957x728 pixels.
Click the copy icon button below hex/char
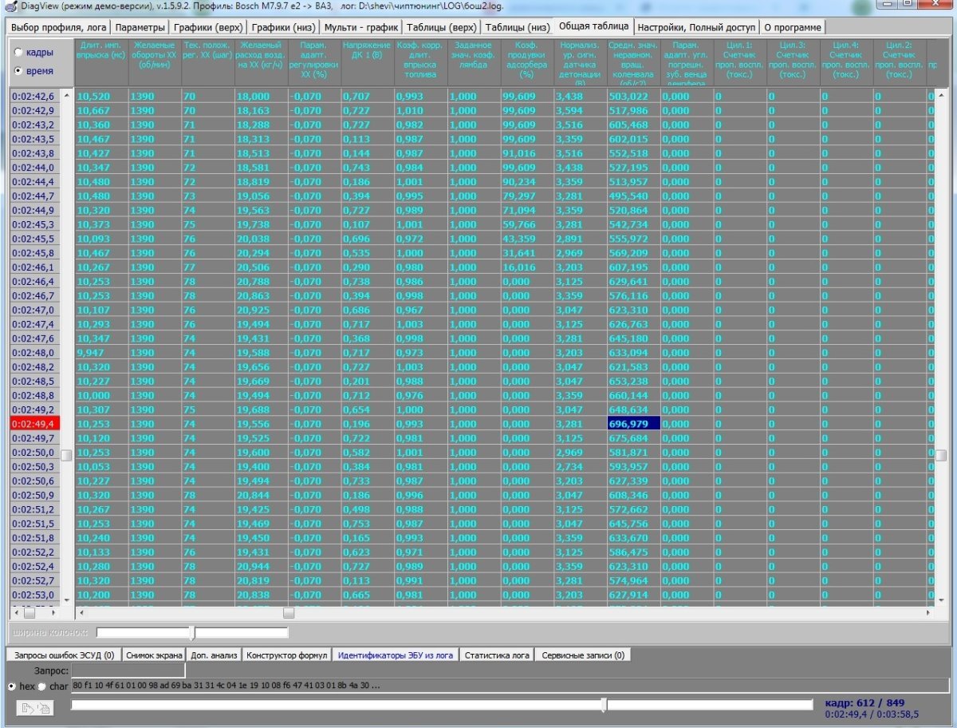point(35,707)
